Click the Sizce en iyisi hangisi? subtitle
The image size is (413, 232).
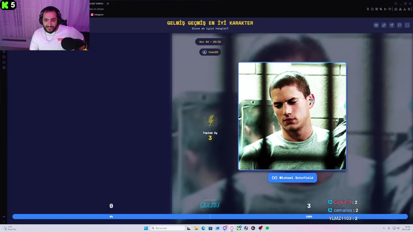(x=210, y=28)
